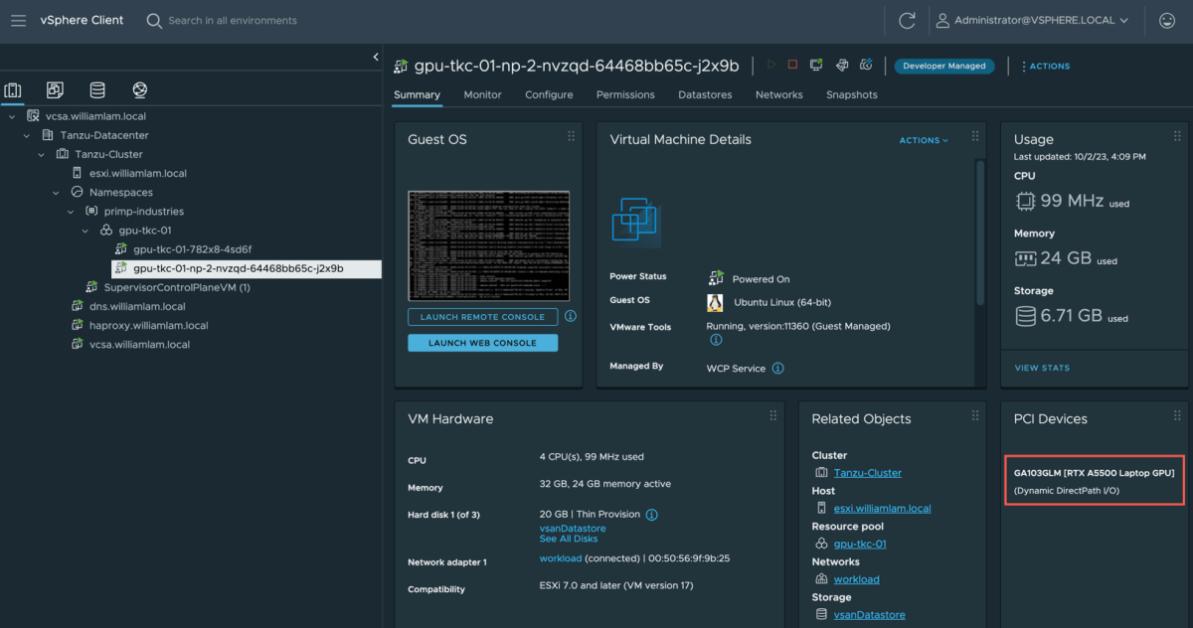The height and width of the screenshot is (628, 1193).
Task: Open workload link beside Network adapter 1
Action: 561,558
